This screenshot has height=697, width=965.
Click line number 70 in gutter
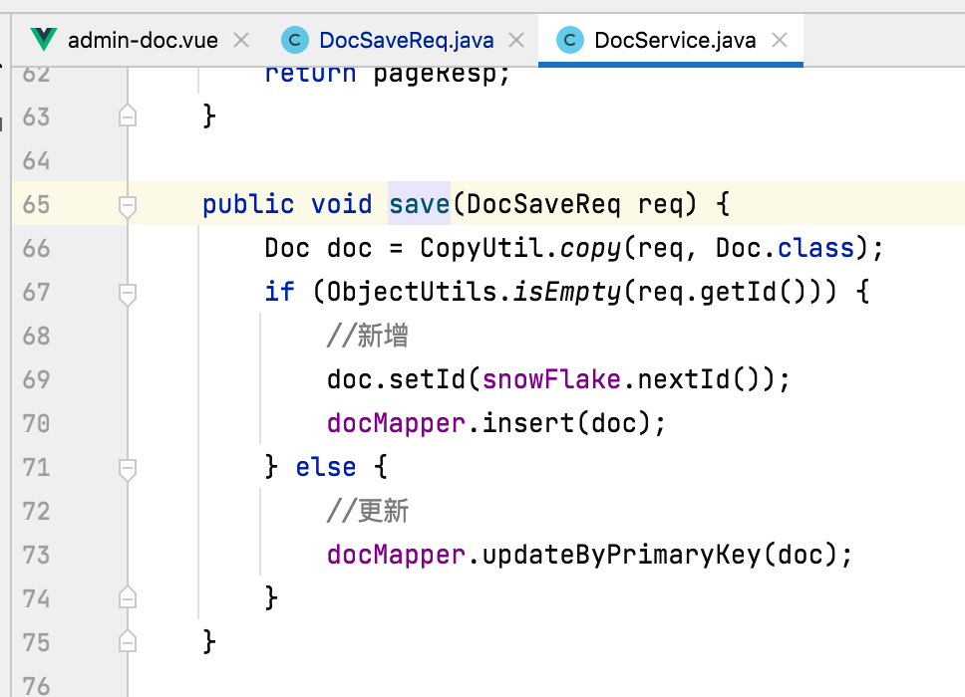(36, 423)
